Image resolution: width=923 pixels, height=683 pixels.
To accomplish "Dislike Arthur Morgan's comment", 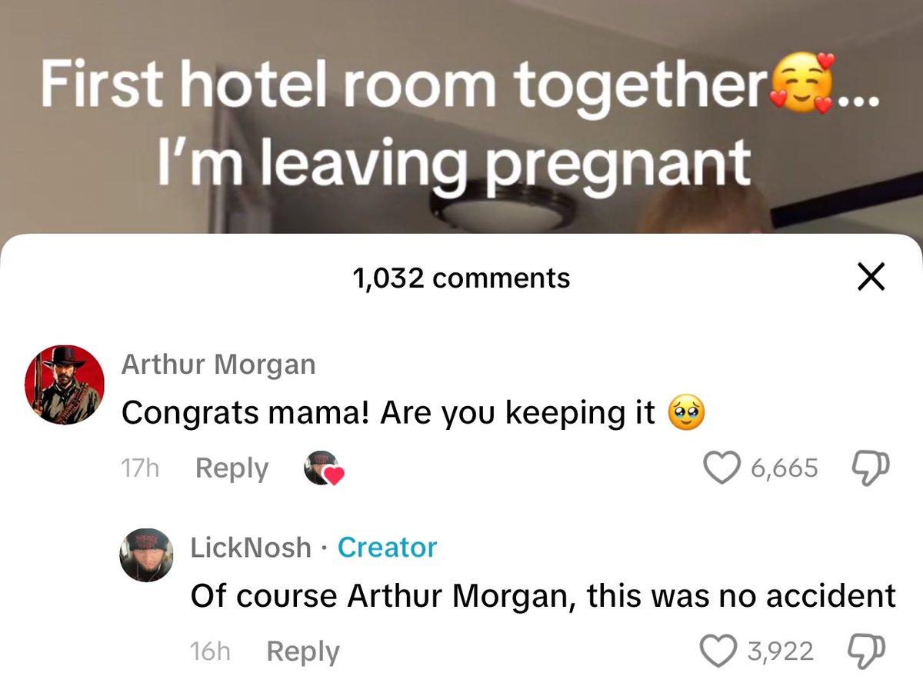I will pos(871,467).
